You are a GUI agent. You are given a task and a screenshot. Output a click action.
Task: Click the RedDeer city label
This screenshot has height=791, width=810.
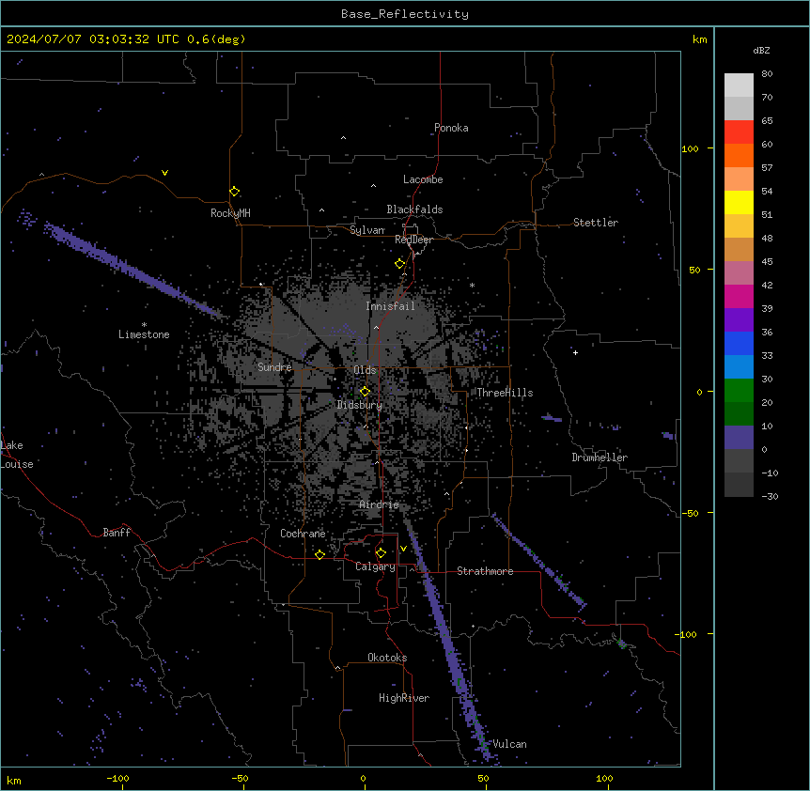413,240
